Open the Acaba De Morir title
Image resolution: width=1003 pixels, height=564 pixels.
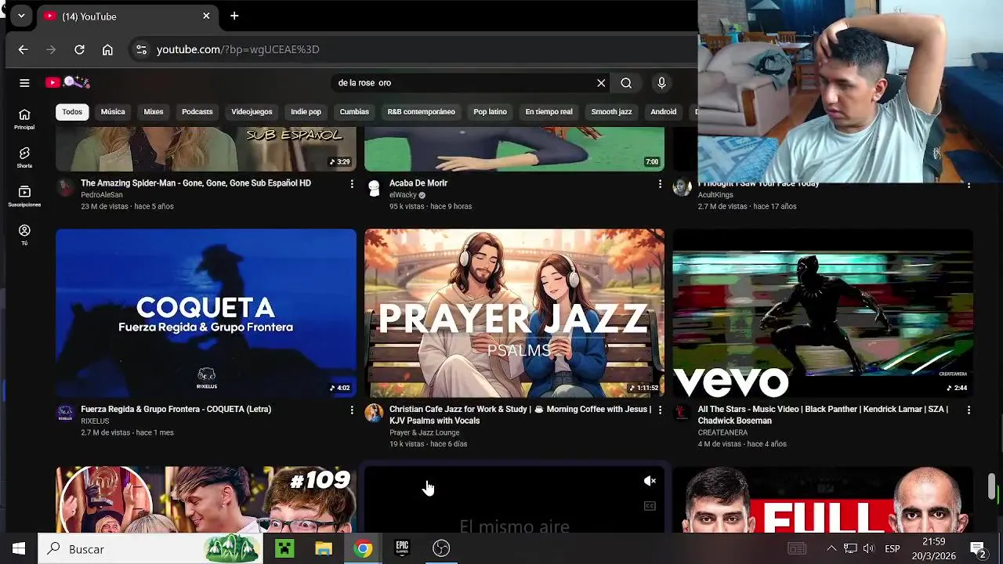pyautogui.click(x=418, y=183)
